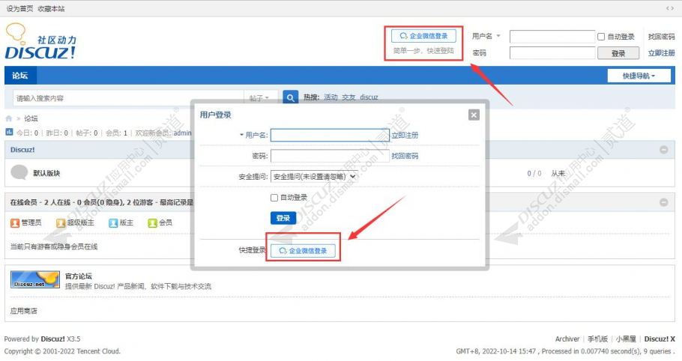Click the blue search magnifier button
Viewport: 682px width, 361px height.
pyautogui.click(x=290, y=98)
